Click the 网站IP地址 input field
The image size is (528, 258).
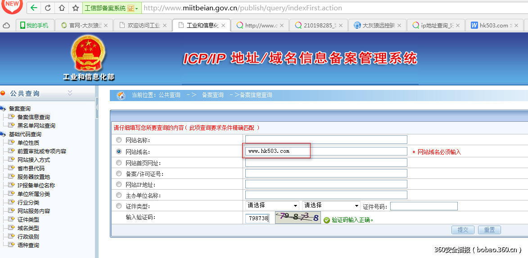coord(326,184)
